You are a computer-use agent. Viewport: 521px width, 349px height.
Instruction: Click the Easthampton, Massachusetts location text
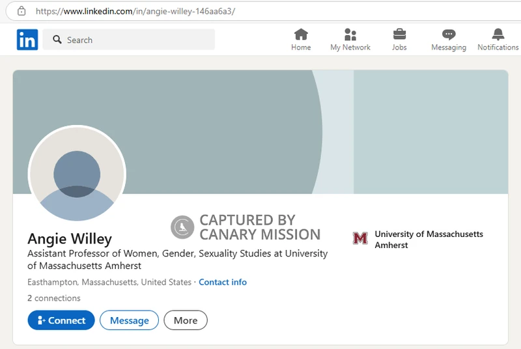coord(109,282)
